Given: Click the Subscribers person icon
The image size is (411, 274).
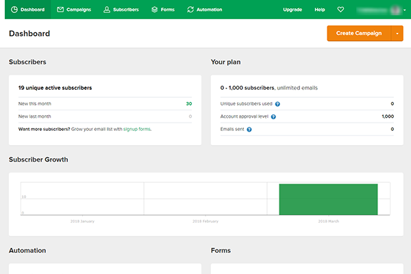Looking at the screenshot, I should click(107, 10).
